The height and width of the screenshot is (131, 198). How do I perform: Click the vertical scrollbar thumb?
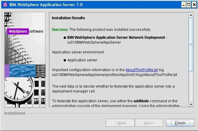(x=191, y=44)
